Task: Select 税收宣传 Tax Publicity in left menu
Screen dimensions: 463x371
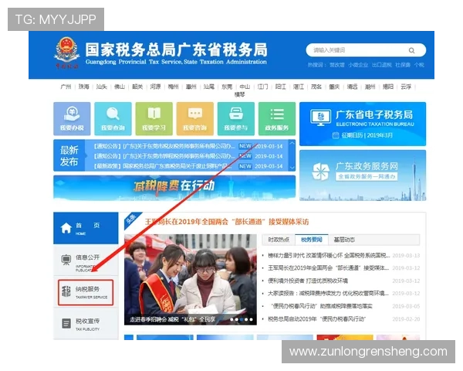Action: (86, 324)
